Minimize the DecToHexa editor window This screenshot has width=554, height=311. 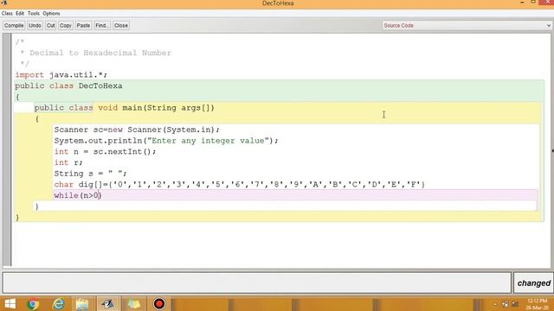click(x=522, y=3)
